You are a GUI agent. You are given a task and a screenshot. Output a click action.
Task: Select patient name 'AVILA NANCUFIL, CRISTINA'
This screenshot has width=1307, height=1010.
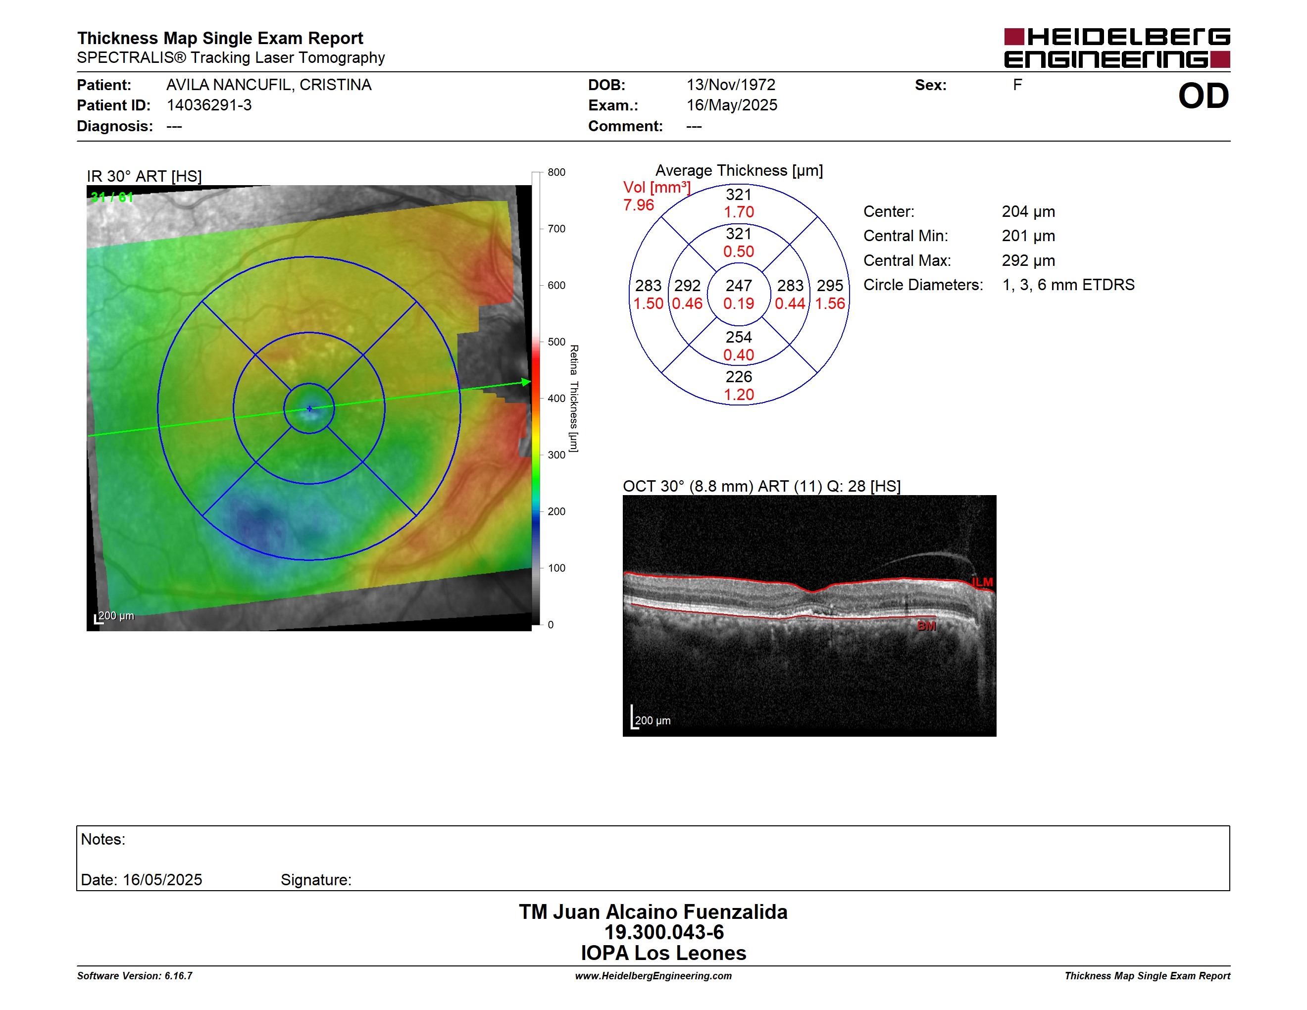(269, 85)
